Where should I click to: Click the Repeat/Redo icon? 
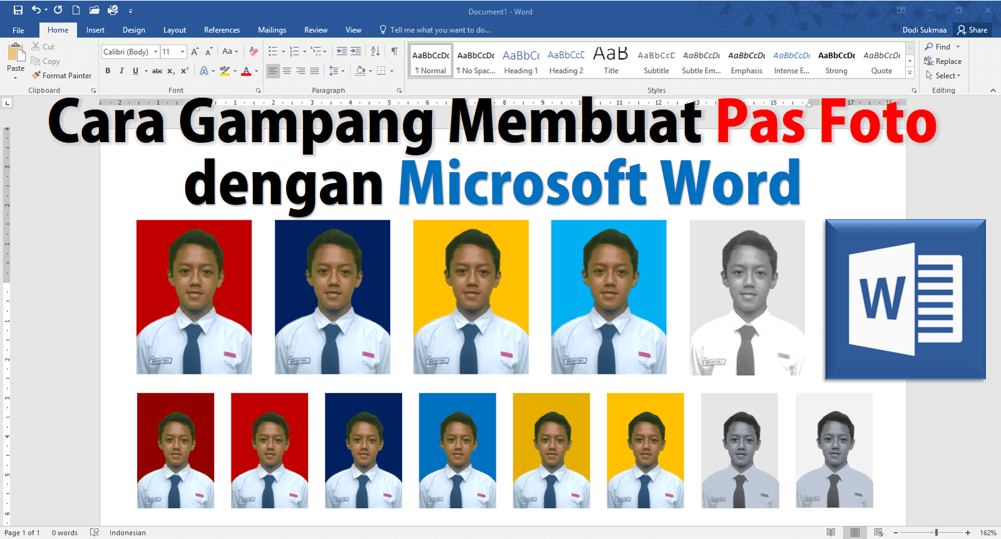click(58, 10)
